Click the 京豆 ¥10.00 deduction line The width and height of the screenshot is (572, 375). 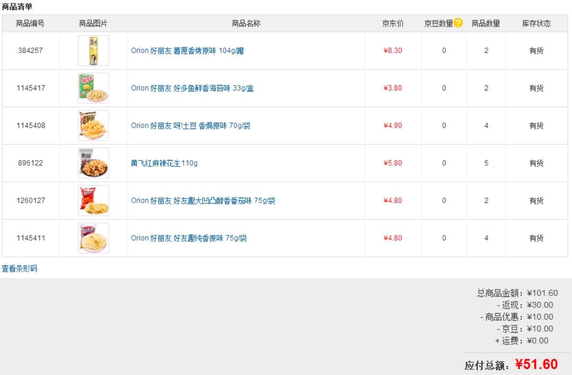pos(525,329)
